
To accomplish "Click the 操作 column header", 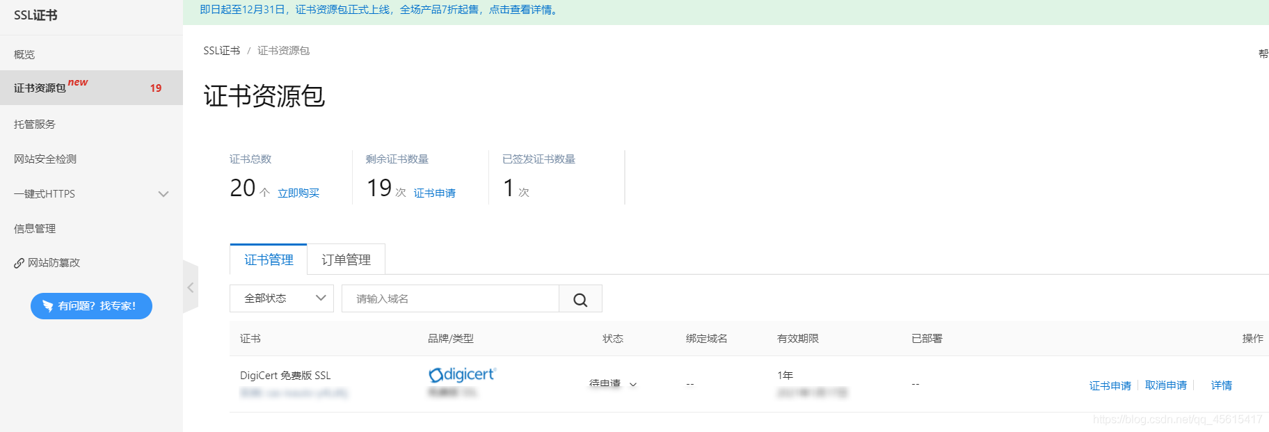I will click(x=1252, y=339).
